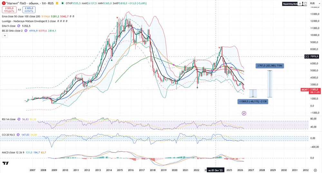
Task: Click the 0,0 spread value between sell and buy
Action: click(x=20, y=10)
